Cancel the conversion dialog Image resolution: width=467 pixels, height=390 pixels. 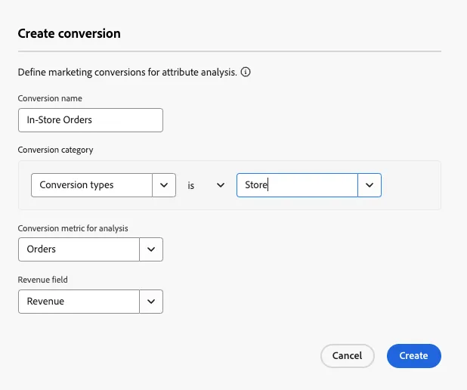click(x=348, y=356)
